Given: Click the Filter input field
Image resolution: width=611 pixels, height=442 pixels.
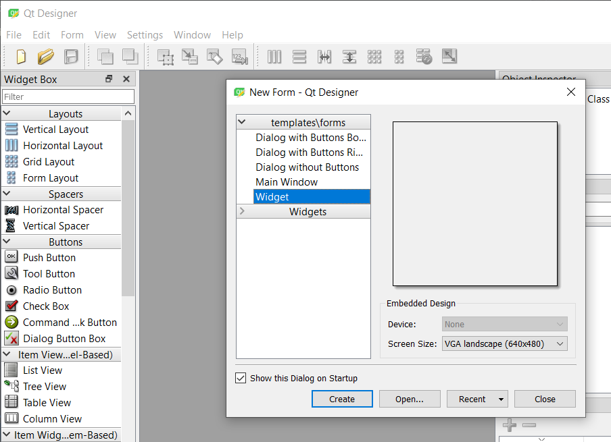Looking at the screenshot, I should click(x=68, y=96).
